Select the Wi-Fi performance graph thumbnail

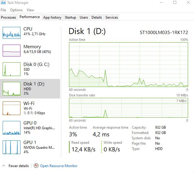point(12,108)
